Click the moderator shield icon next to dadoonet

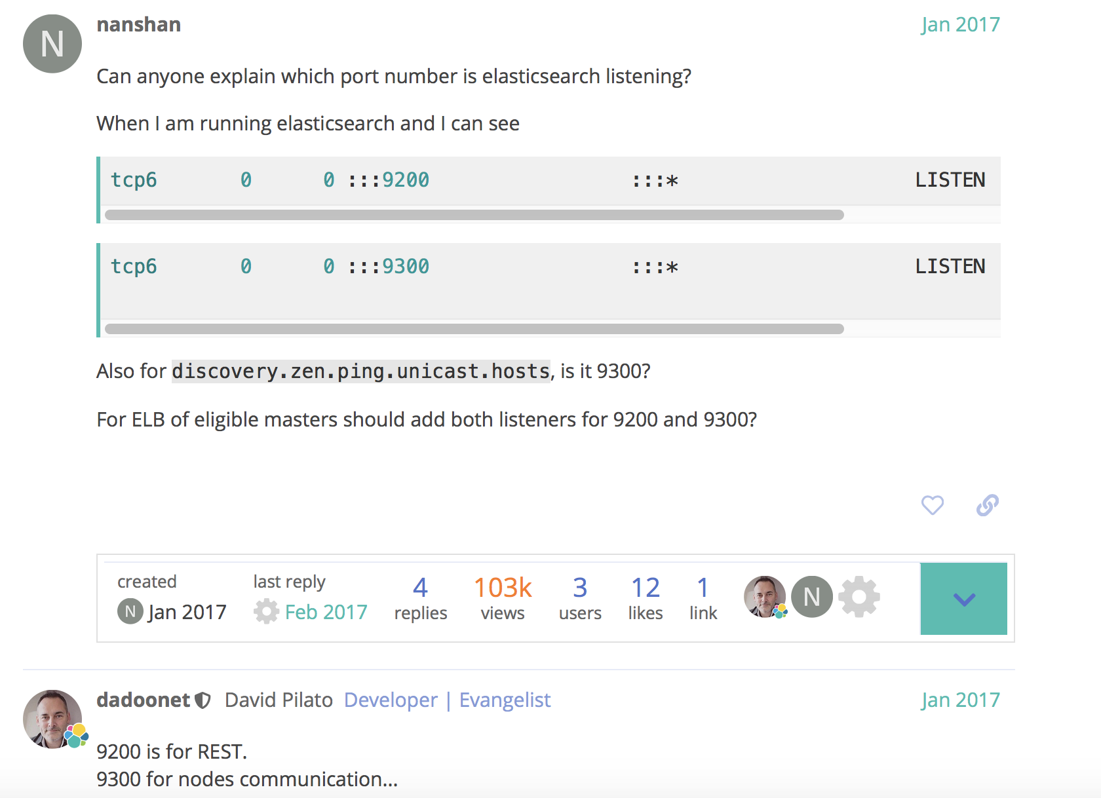coord(203,700)
